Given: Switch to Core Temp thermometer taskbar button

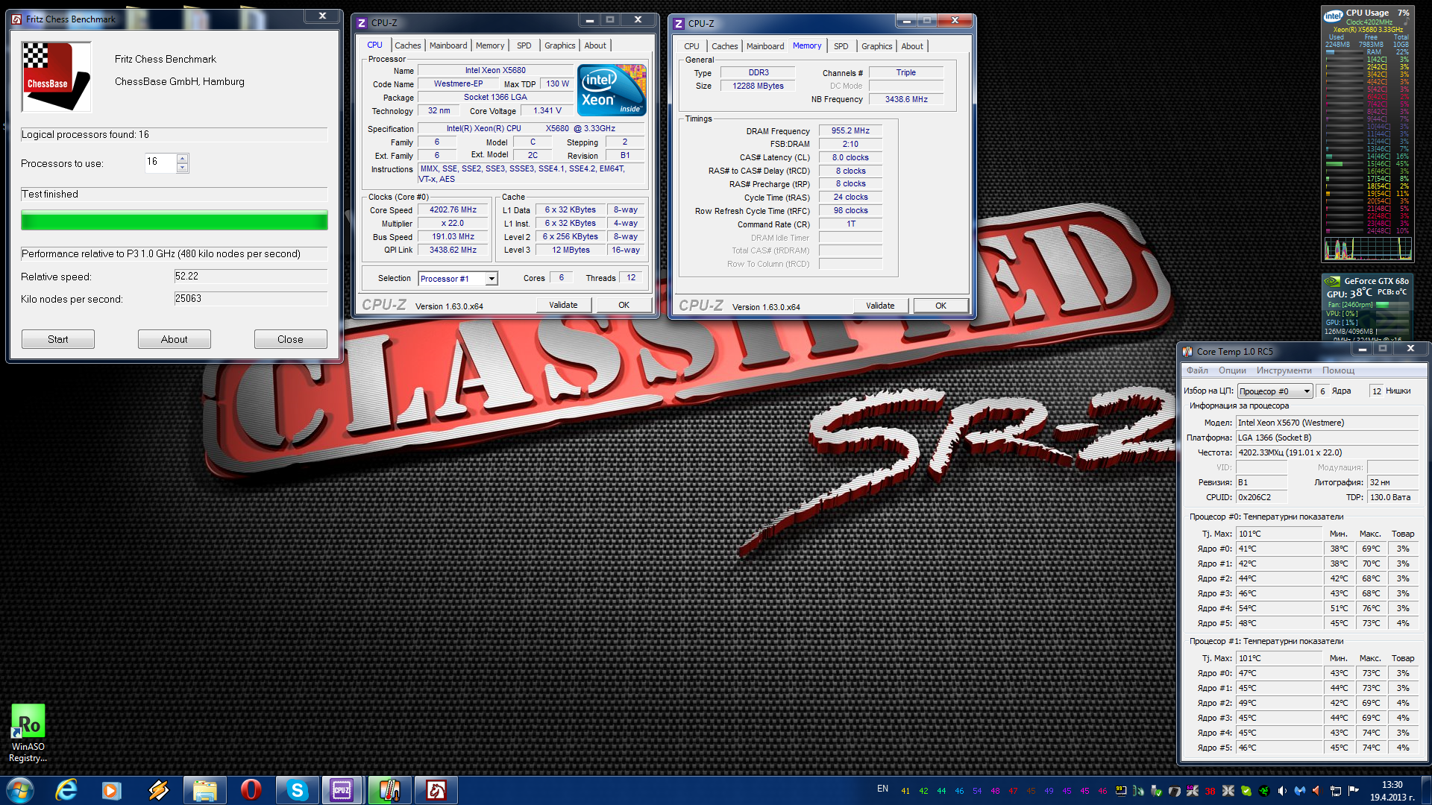Looking at the screenshot, I should [389, 790].
